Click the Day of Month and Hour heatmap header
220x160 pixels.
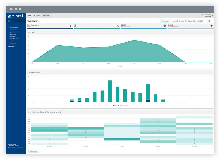click(120, 112)
